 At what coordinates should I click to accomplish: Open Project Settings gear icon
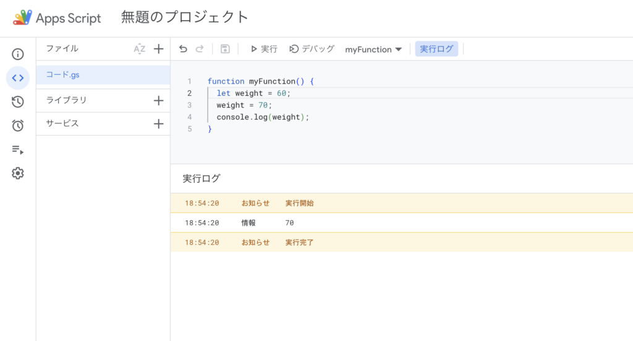18,173
